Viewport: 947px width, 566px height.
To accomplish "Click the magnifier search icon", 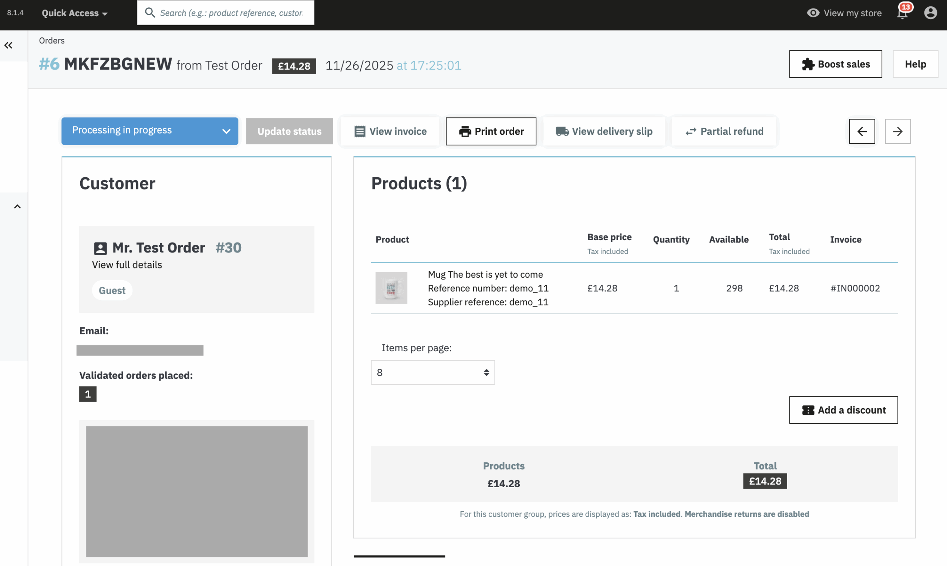I will click(150, 13).
